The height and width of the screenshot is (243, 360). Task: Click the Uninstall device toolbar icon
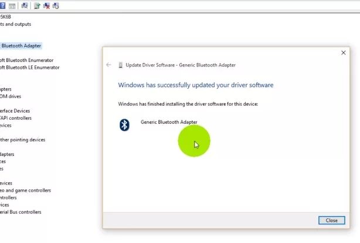(x=46, y=6)
